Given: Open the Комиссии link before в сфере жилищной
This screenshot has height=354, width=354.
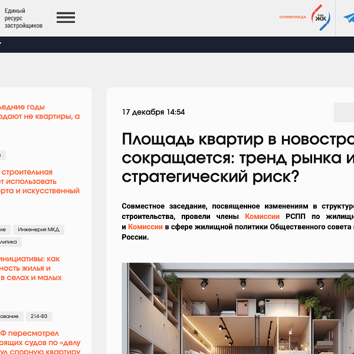Looking at the screenshot, I should [145, 227].
